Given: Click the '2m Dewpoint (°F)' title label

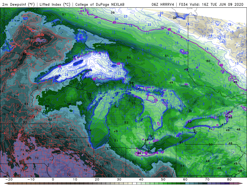Looking at the screenshot, I should [x=19, y=4].
